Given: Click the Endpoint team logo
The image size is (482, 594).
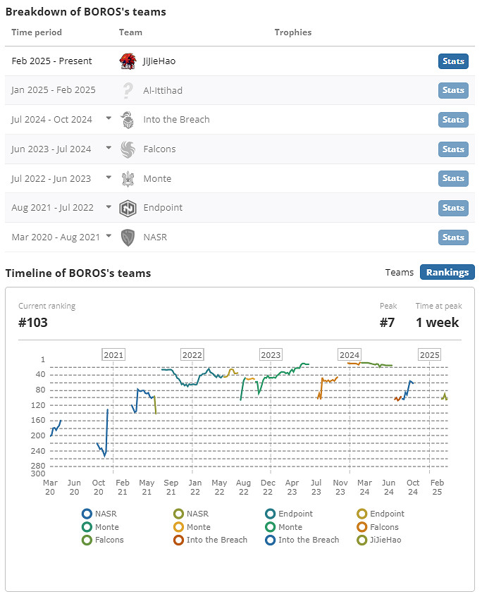Looking at the screenshot, I should pos(127,208).
